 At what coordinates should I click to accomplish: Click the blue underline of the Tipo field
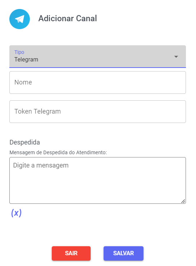click(97, 68)
